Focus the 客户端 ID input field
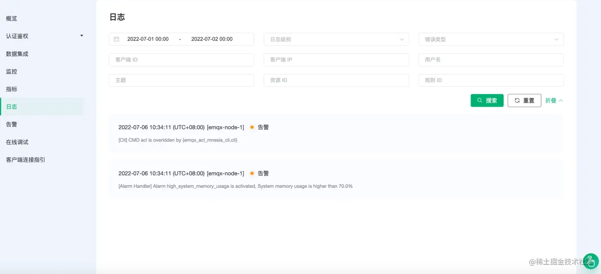601x274 pixels. (x=181, y=60)
